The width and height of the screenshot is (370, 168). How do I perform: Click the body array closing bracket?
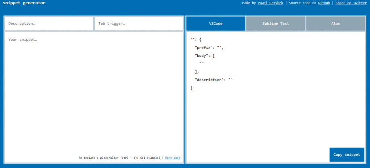click(197, 72)
